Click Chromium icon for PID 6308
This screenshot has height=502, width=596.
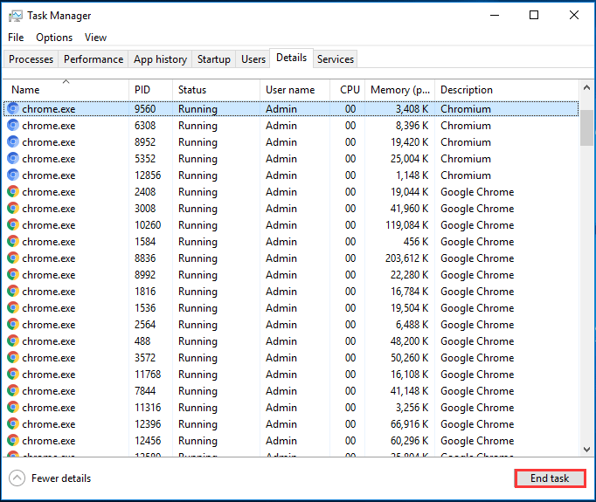13,126
